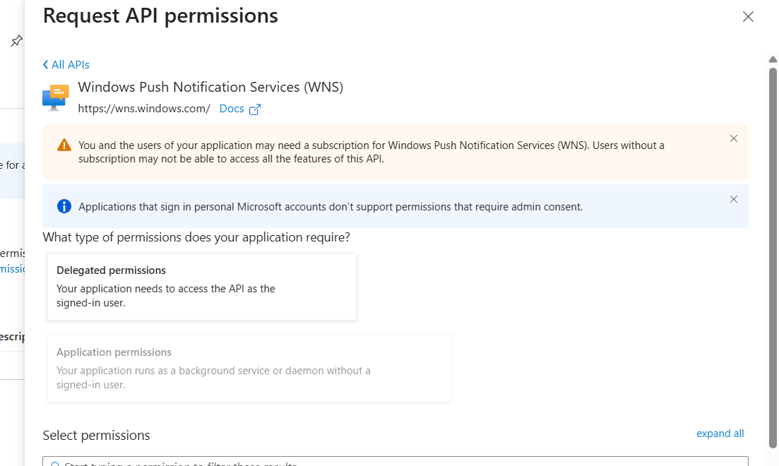Click the Windows Push Notification Services (WNS) title
779x466 pixels.
210,87
